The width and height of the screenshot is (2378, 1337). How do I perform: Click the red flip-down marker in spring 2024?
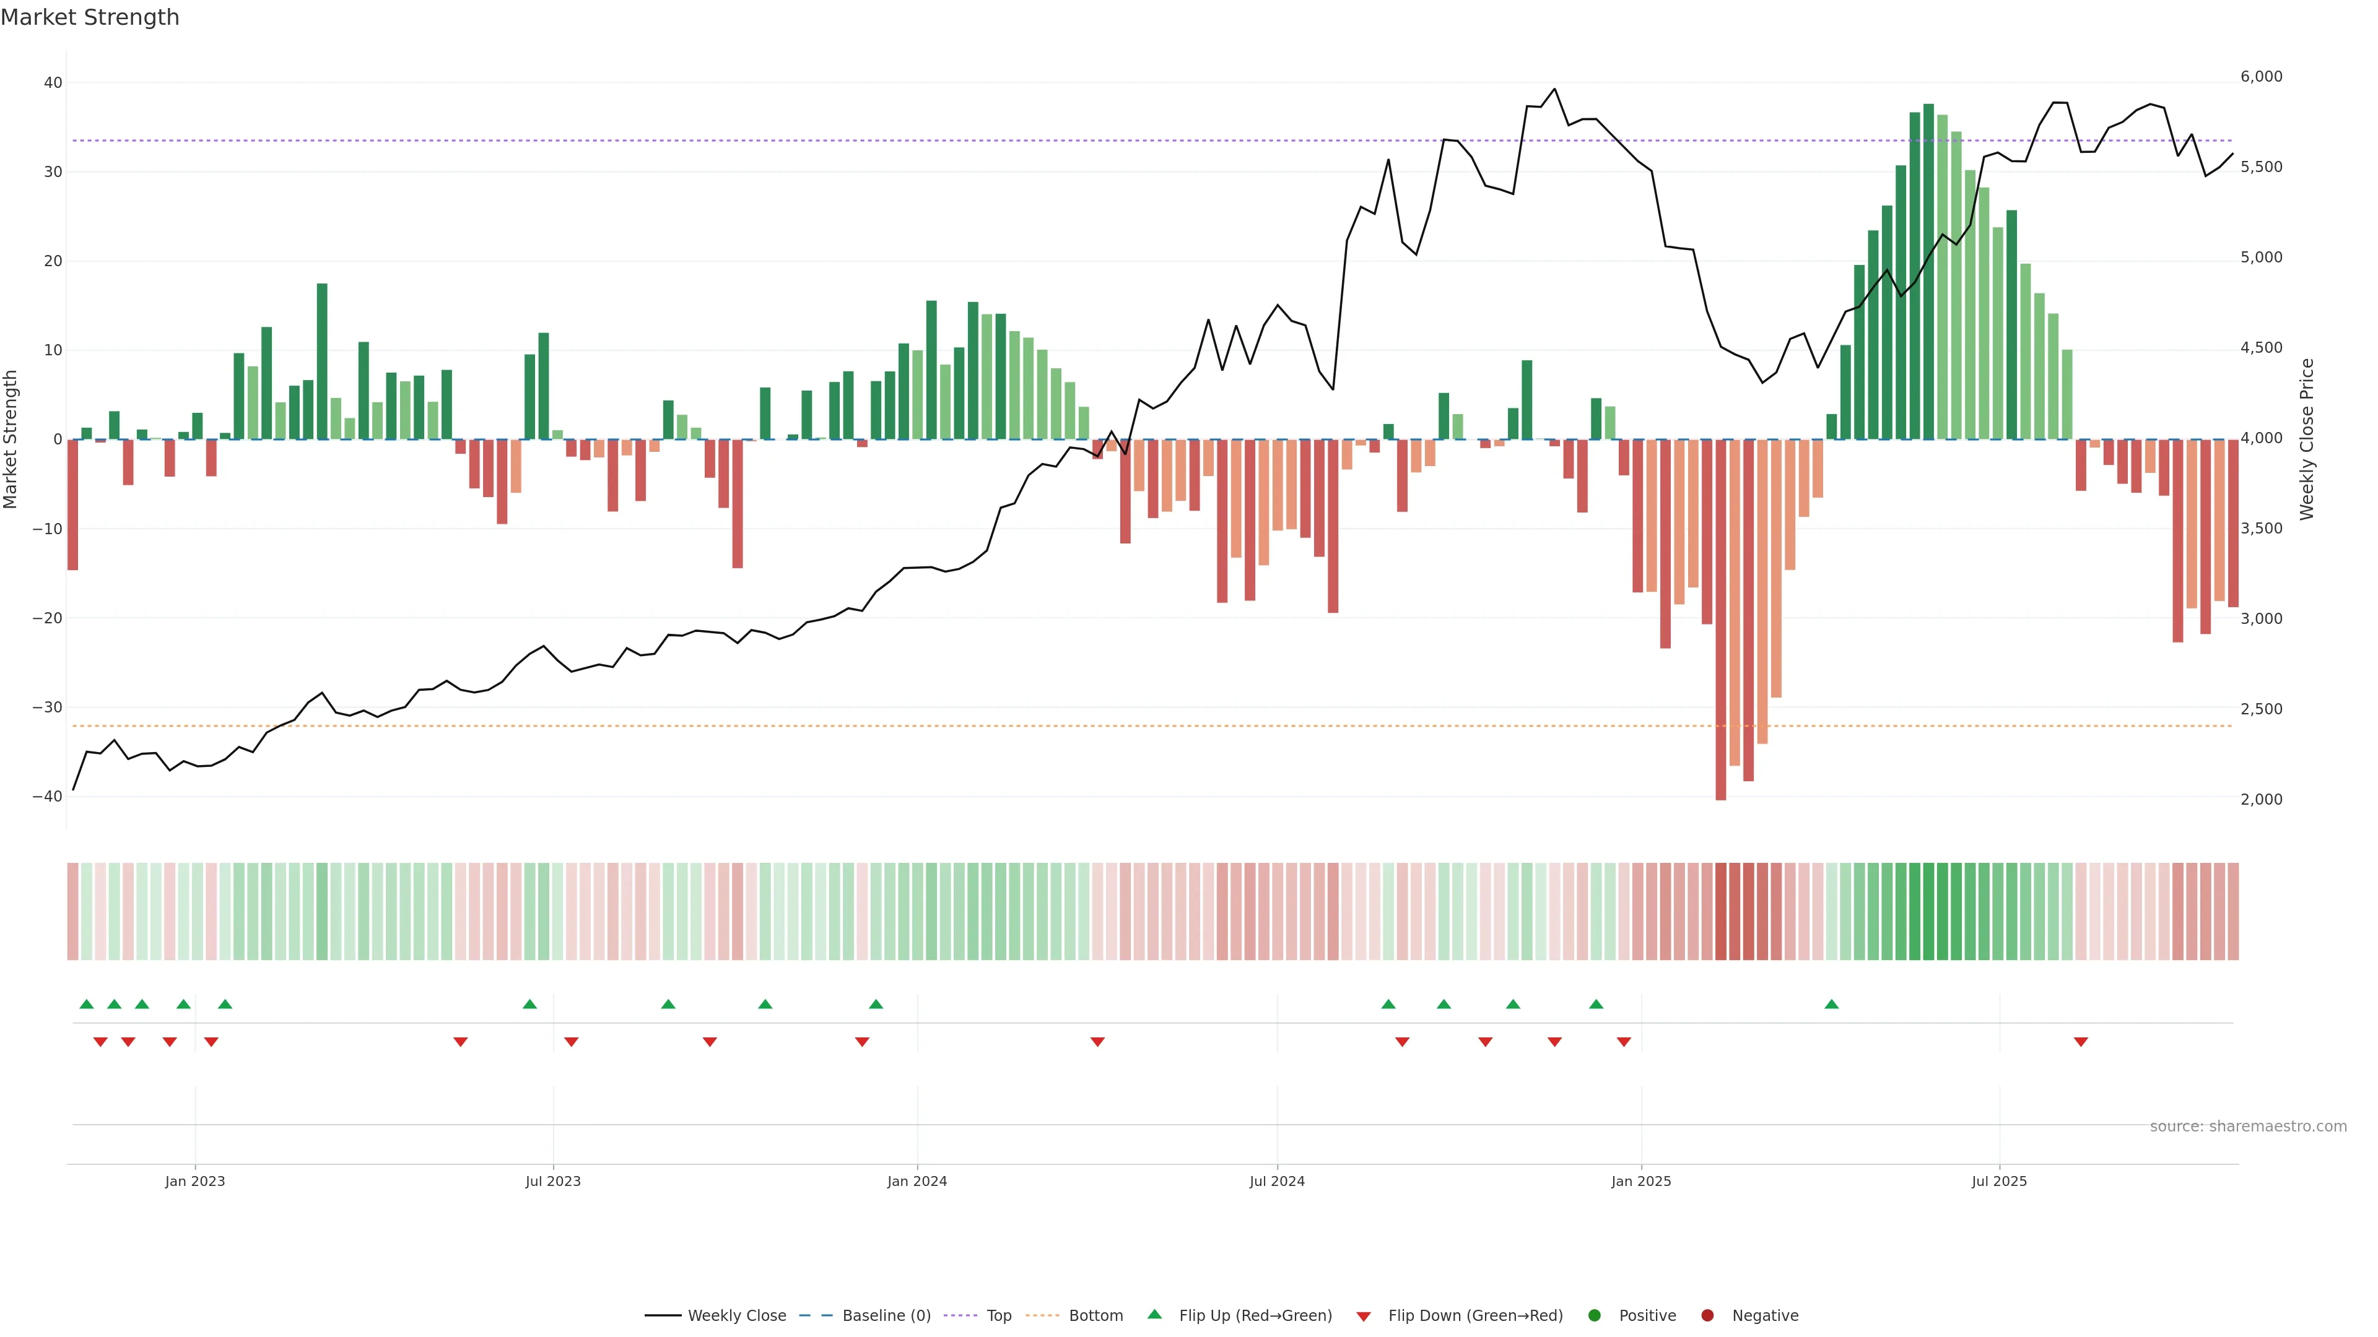[1097, 1042]
